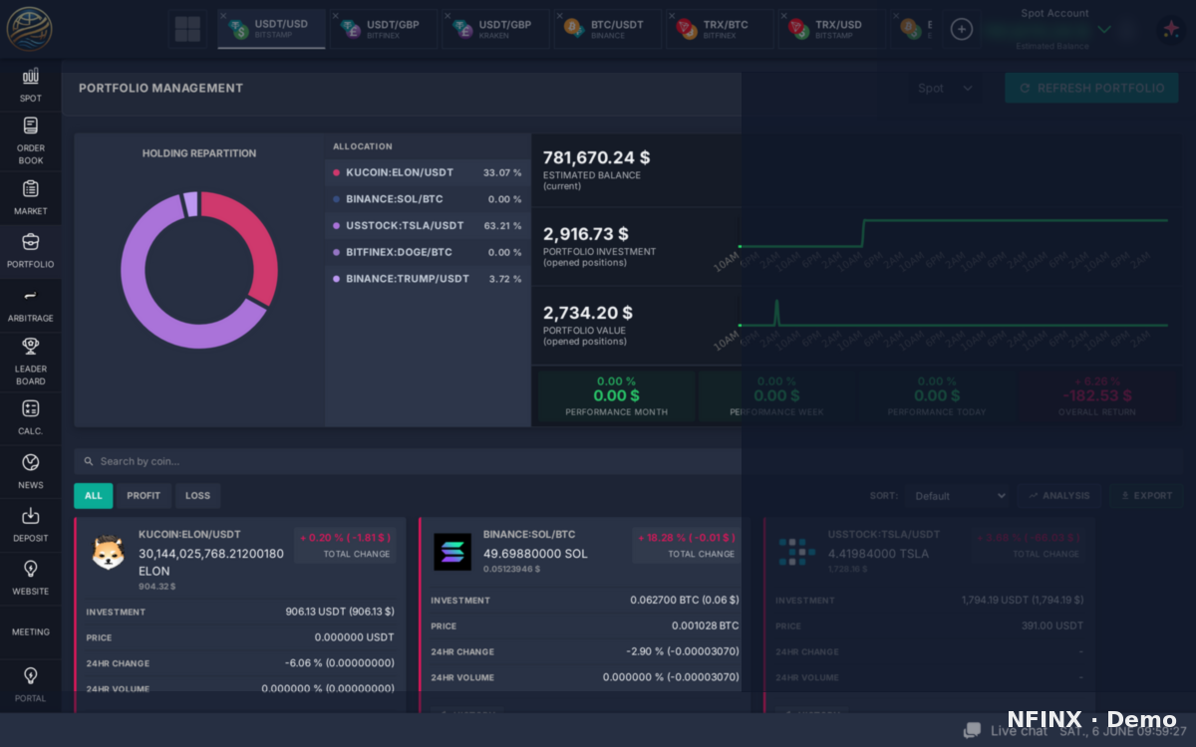Switch to USDT/GBP Kraken tab
This screenshot has height=747, width=1196.
coord(495,29)
